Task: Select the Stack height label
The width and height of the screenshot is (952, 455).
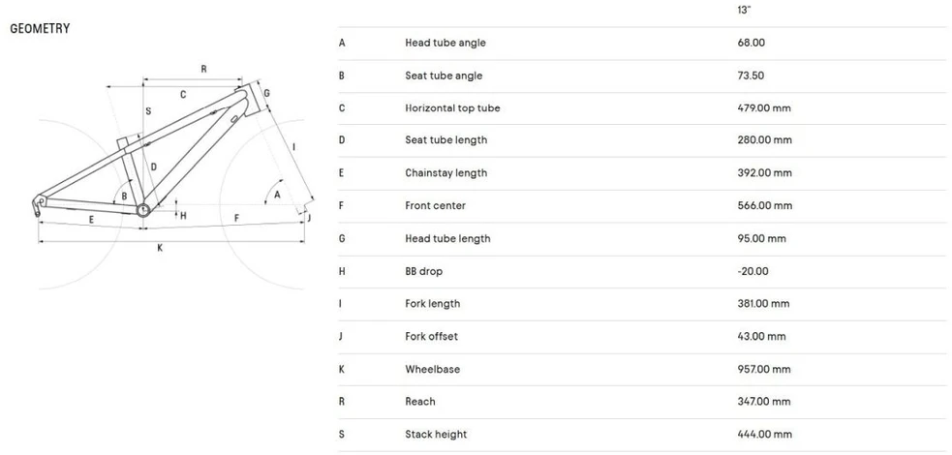Action: (x=436, y=435)
